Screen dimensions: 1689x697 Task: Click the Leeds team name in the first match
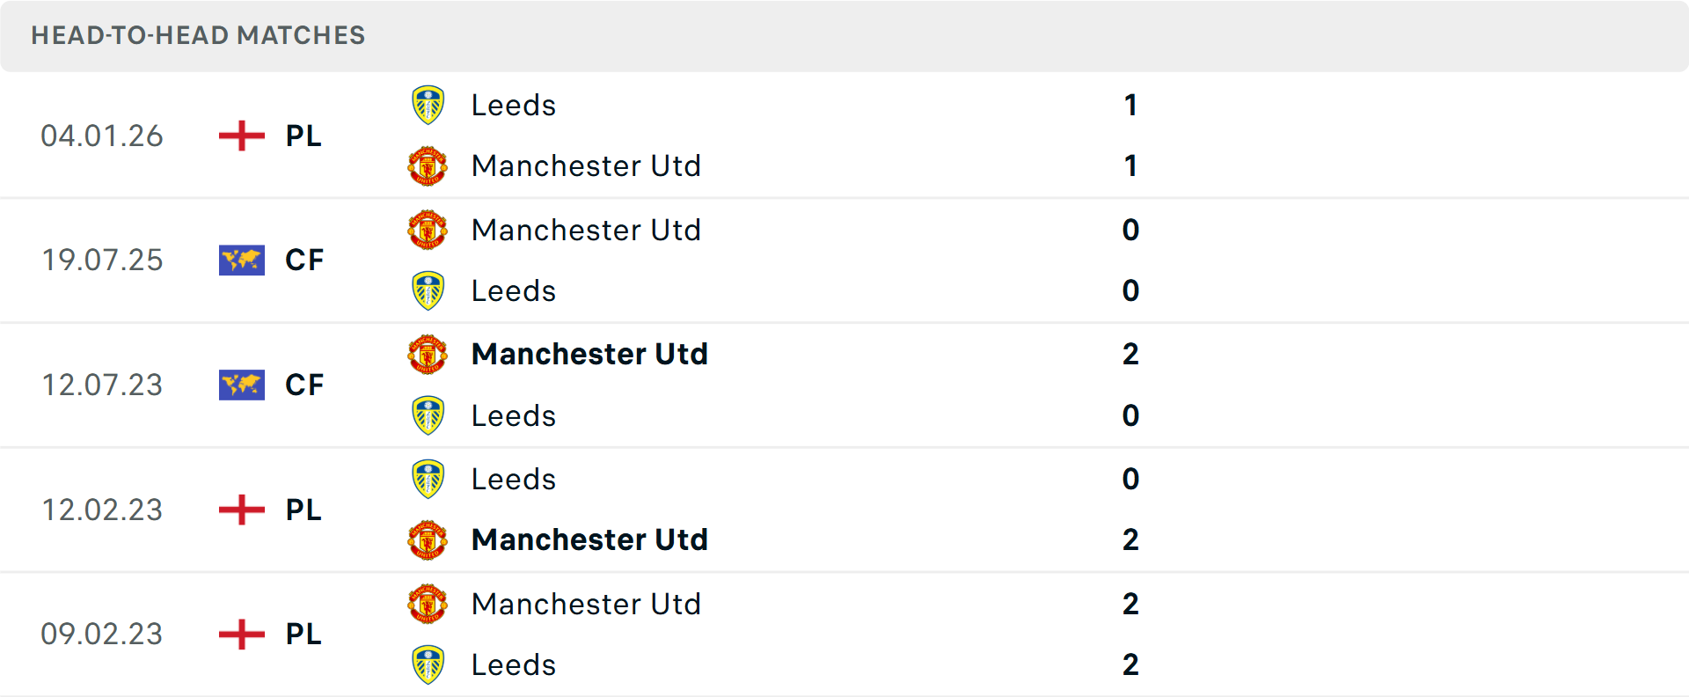point(514,104)
